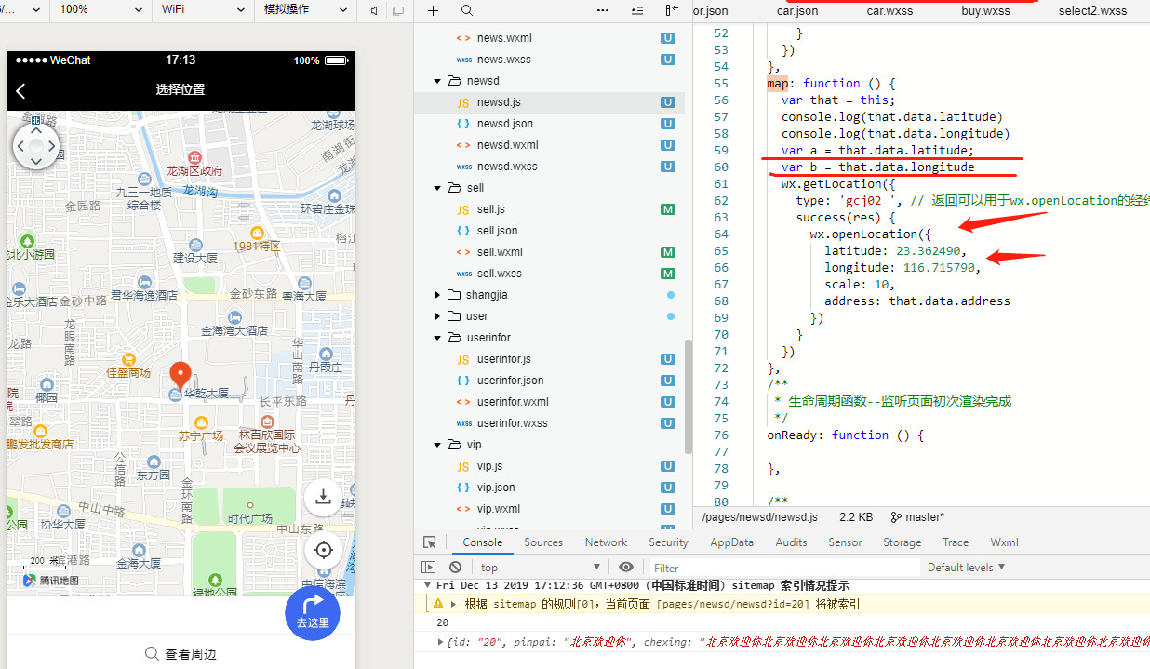1150x669 pixels.
Task: Click the eye live-expression icon in console
Action: 626,567
